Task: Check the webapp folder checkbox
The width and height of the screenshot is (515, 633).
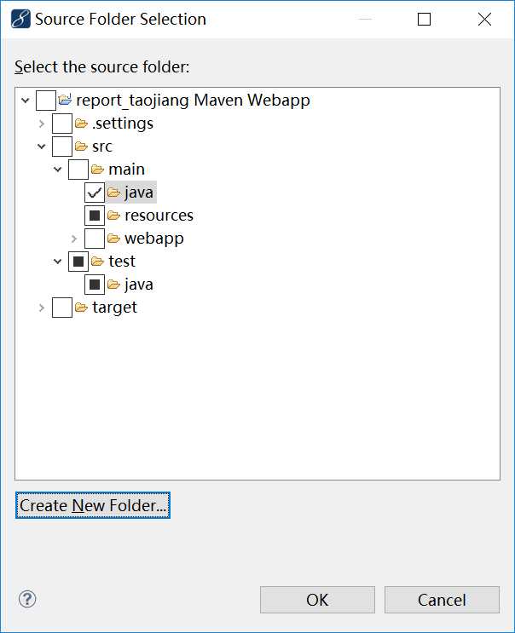Action: [94, 239]
